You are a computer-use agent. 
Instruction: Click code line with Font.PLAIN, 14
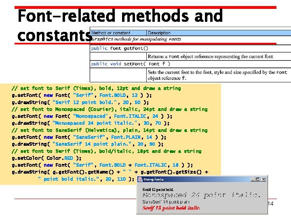tap(89, 137)
